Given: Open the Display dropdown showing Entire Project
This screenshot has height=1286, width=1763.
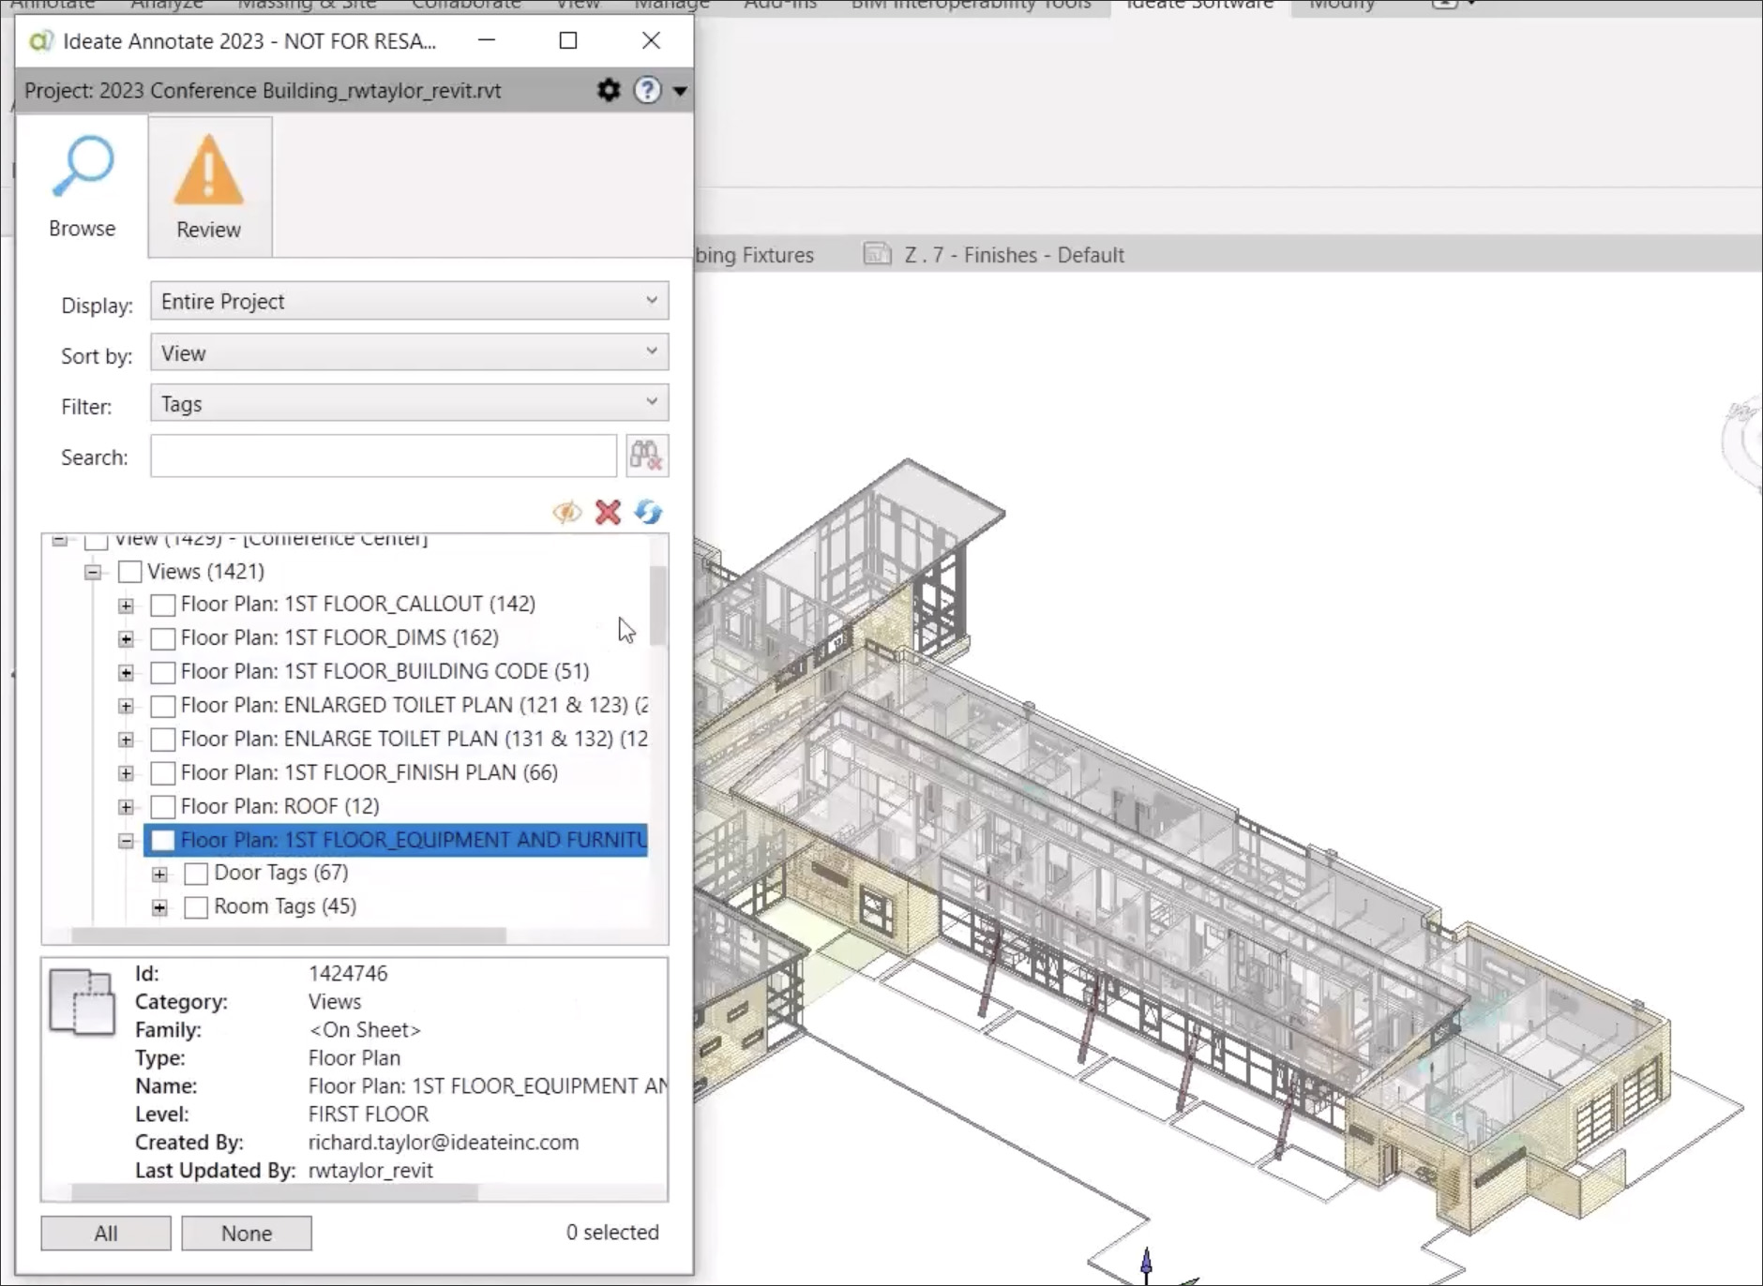Looking at the screenshot, I should click(x=409, y=301).
